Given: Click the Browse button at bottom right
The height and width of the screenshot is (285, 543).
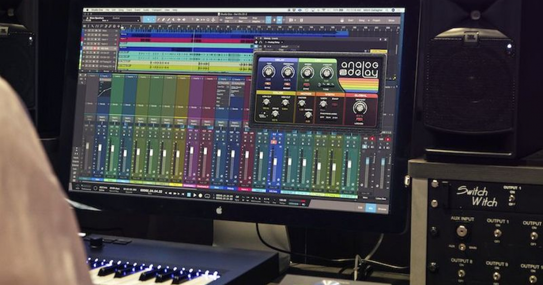Looking at the screenshot, I should point(383,209).
